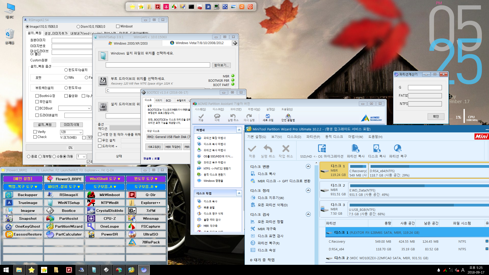Launch 7zFM file manager

coord(146,211)
